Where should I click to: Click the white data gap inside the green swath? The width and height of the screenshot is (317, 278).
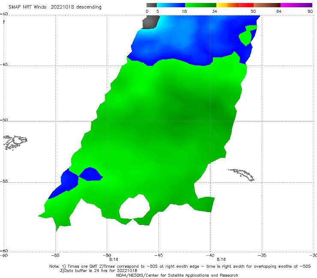135,206
